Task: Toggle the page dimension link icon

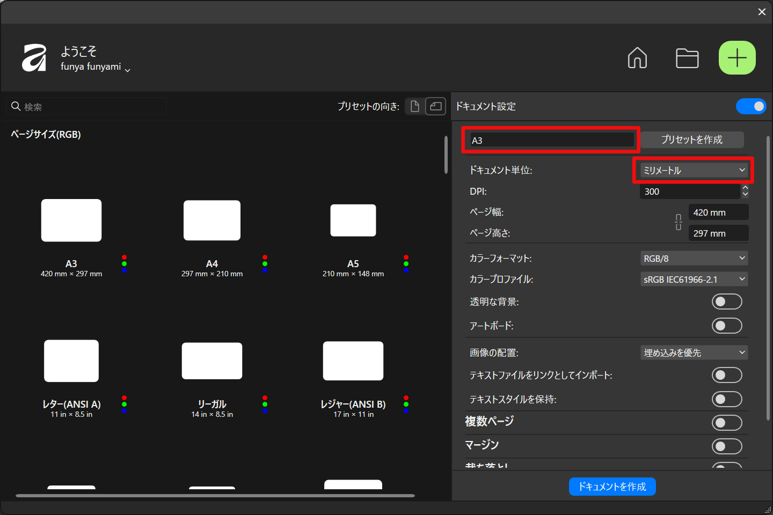Action: (x=679, y=222)
